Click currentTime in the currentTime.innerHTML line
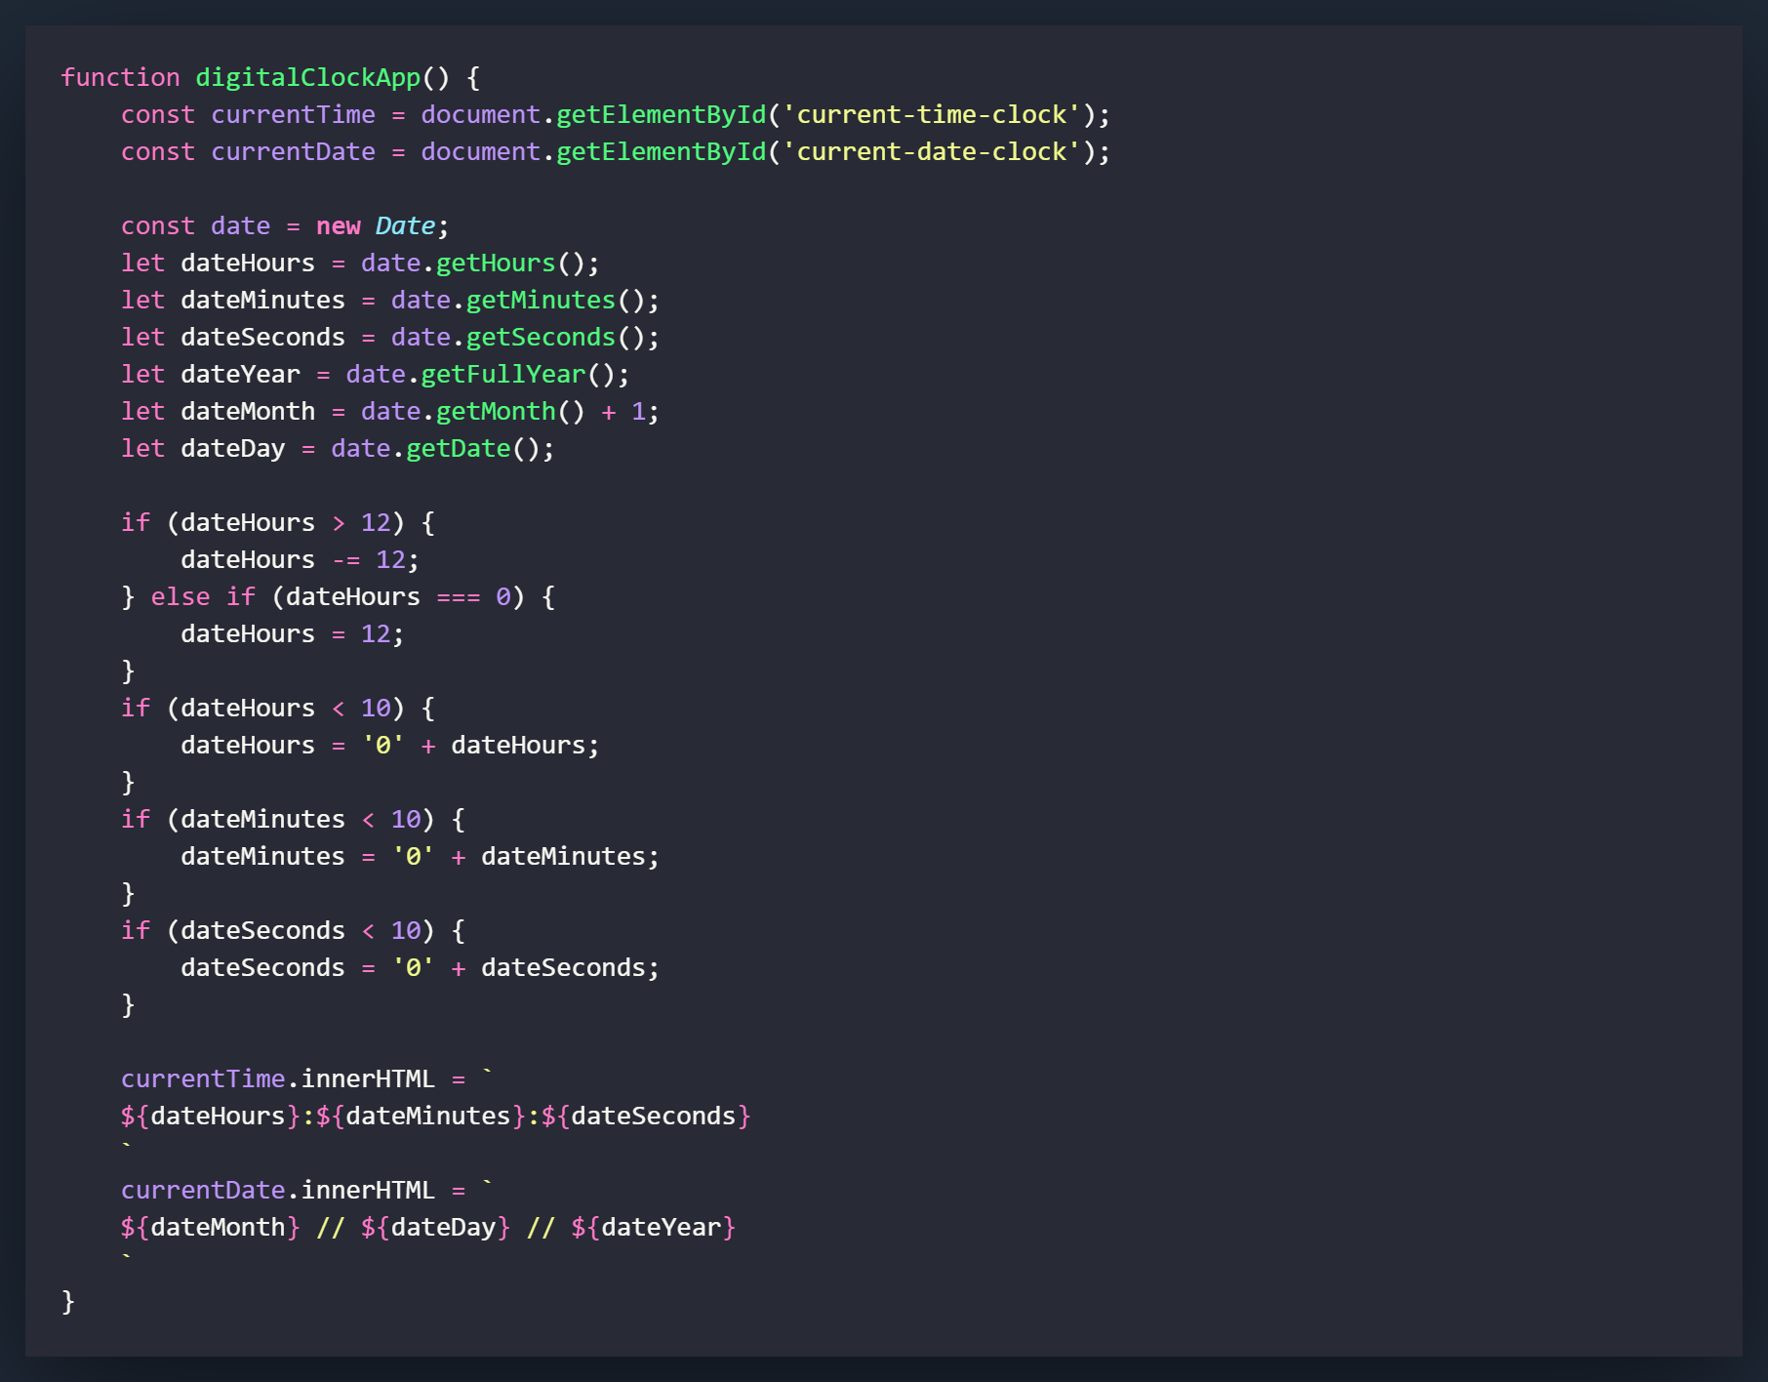 [x=203, y=1079]
